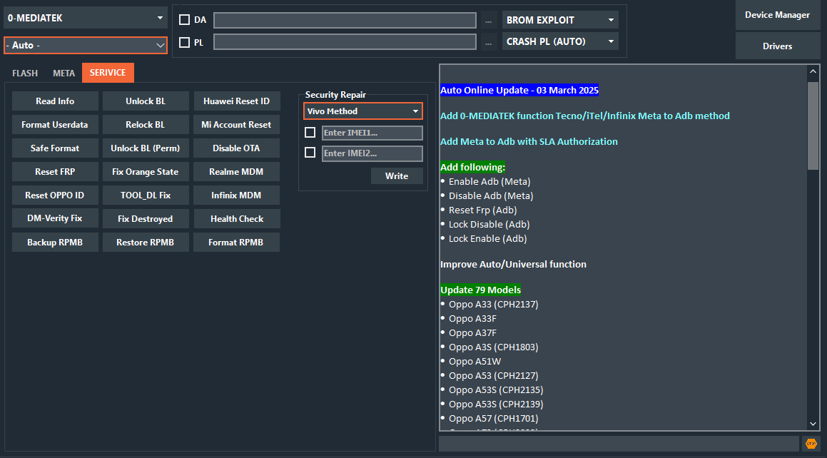Click Reset OPPO ID

55,195
